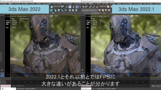Screen dimensions: 161x90
Task: Click the left-pointing teapot icon, left window
Action: click(70, 10)
